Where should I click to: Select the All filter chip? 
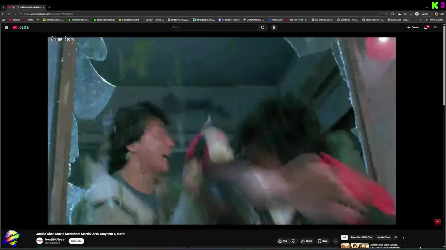(344, 237)
